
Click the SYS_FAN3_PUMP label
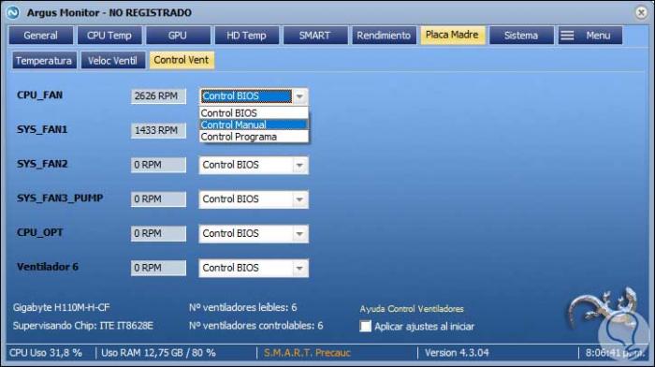click(x=60, y=198)
